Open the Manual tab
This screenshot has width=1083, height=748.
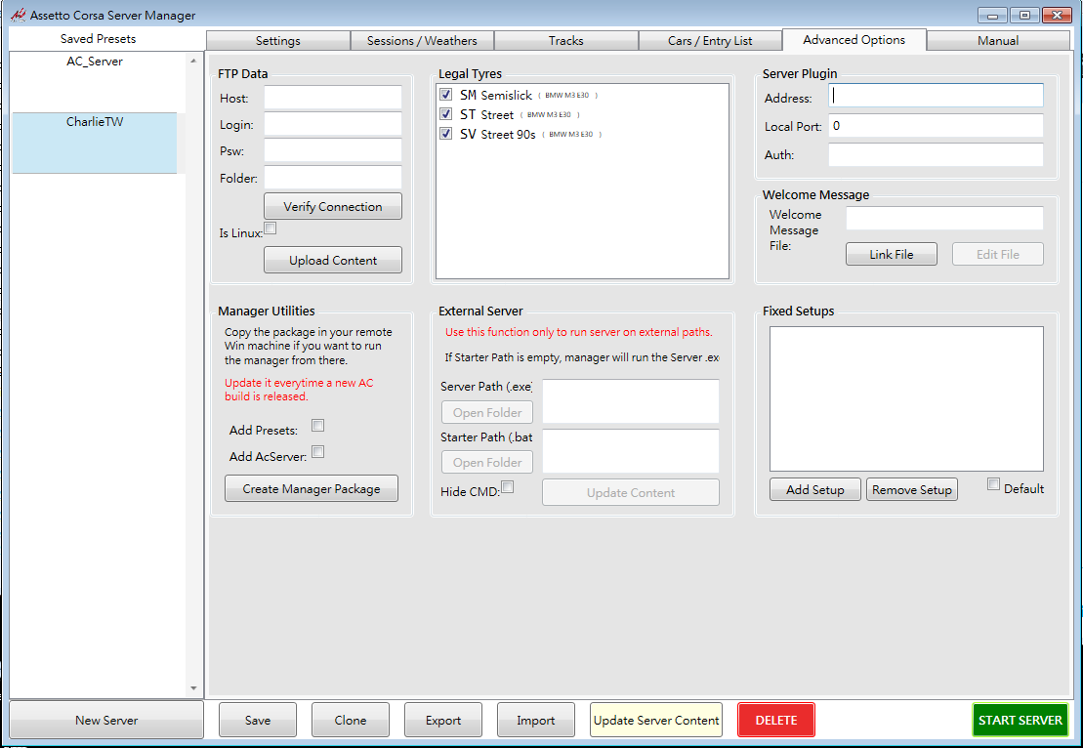(x=998, y=41)
